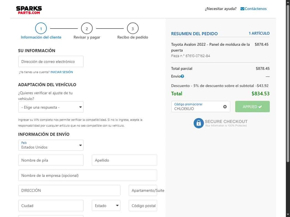This screenshot has height=217, width=290.
Task: Click the 1 ARTÍCULO label
Action: pyautogui.click(x=259, y=33)
